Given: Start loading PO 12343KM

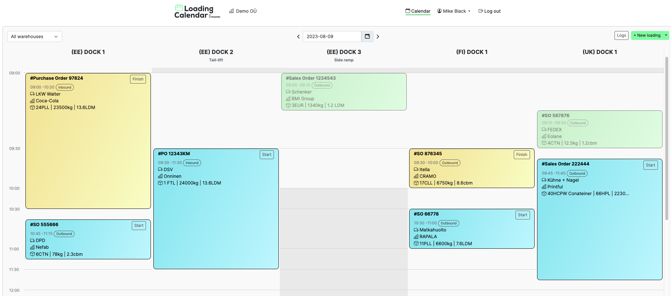Looking at the screenshot, I should (x=267, y=155).
